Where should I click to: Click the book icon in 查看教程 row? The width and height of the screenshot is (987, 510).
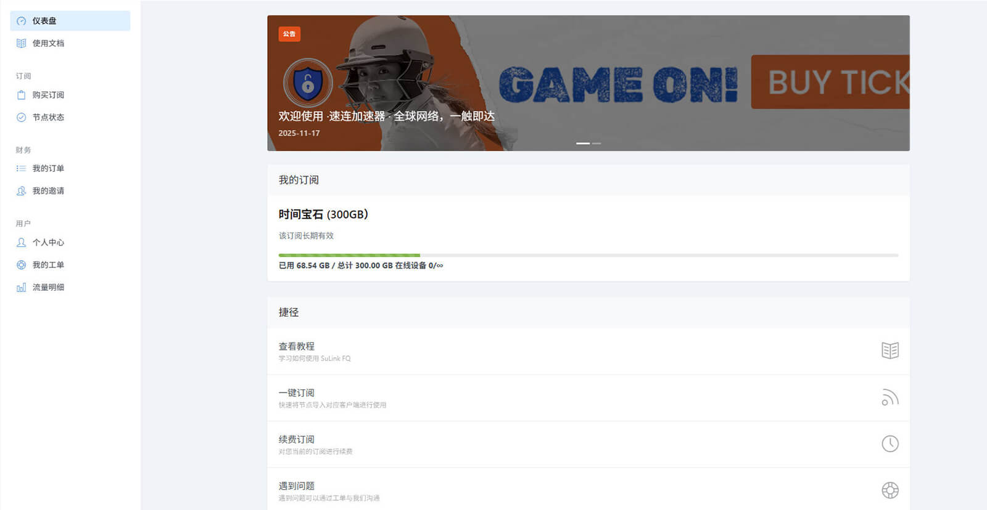890,350
